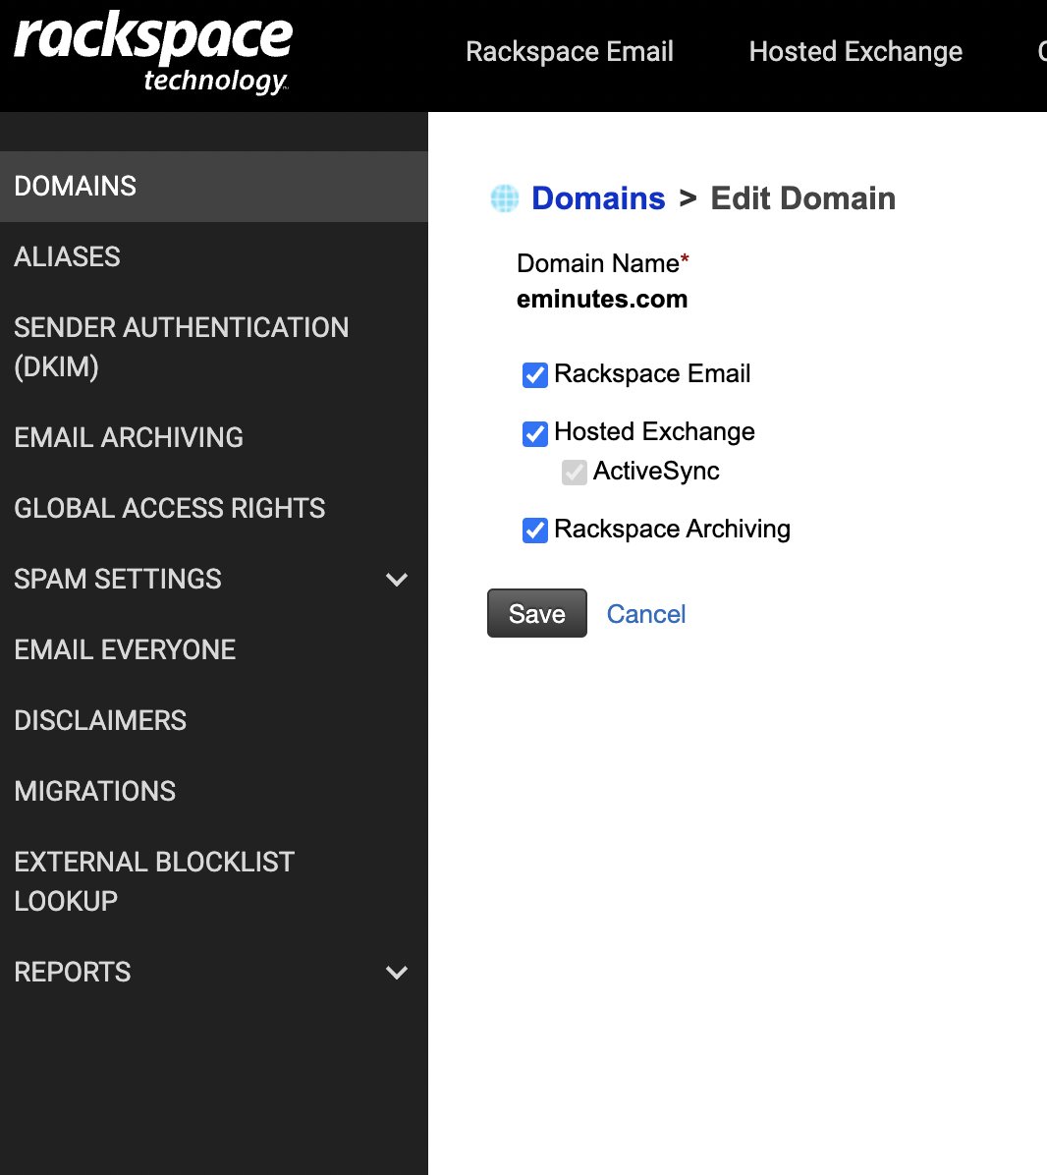Go to Sender Authentication (DKIM)
This screenshot has height=1175, width=1047.
point(213,347)
